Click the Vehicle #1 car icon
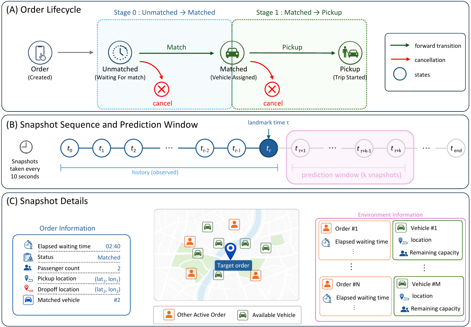The image size is (471, 327). pos(401,228)
